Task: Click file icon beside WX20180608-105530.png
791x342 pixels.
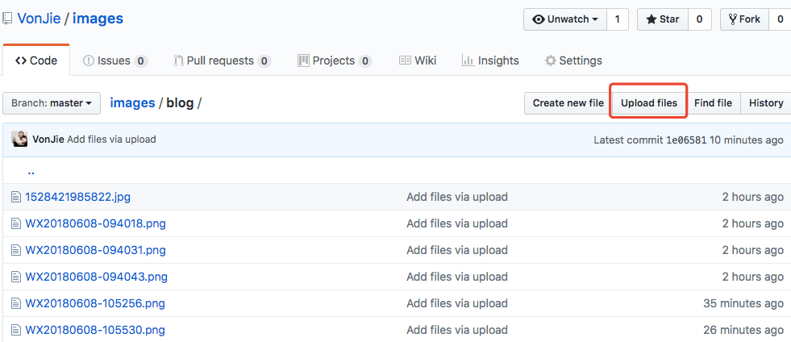Action: (17, 331)
